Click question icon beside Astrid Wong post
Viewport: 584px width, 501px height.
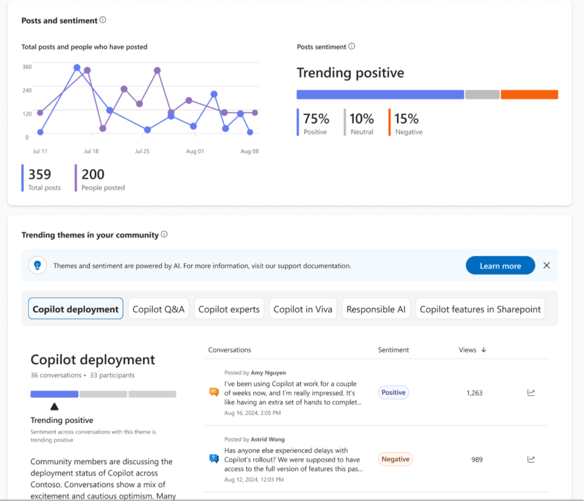click(x=214, y=459)
